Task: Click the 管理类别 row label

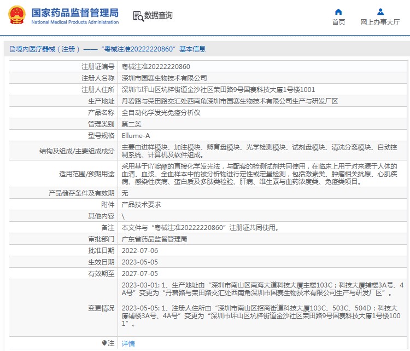Action: click(x=101, y=124)
